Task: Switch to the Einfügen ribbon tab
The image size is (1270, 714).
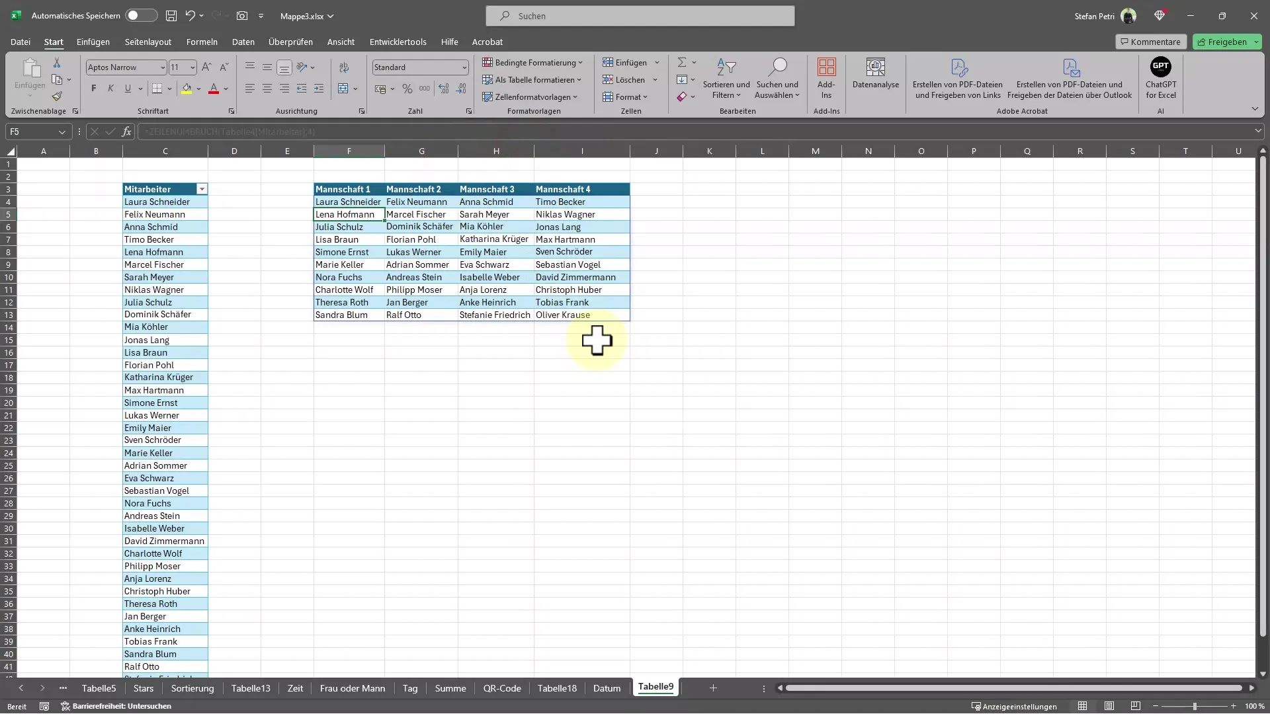Action: [93, 42]
